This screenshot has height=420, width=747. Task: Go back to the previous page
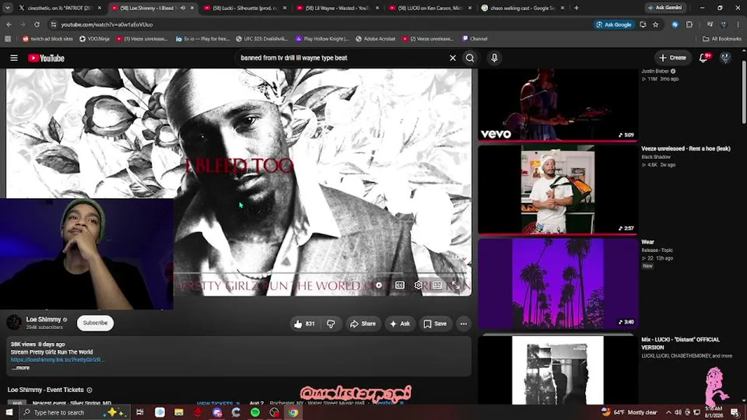tap(9, 24)
